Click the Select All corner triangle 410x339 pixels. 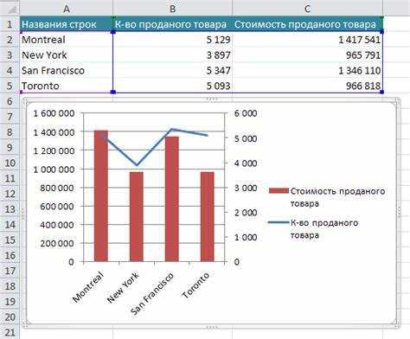(11, 9)
